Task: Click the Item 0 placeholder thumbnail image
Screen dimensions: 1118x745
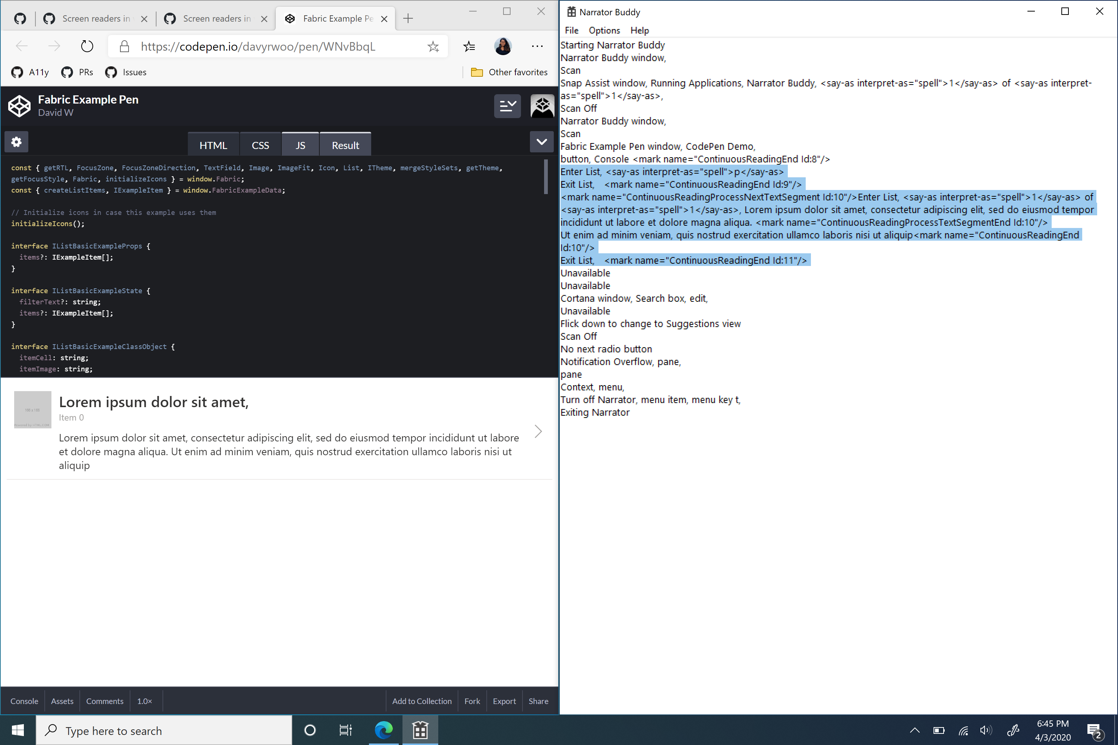Action: 32,409
